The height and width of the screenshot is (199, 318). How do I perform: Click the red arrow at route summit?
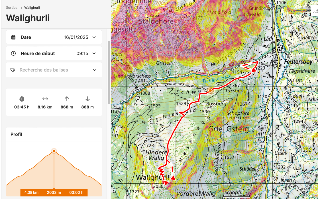[166, 183]
